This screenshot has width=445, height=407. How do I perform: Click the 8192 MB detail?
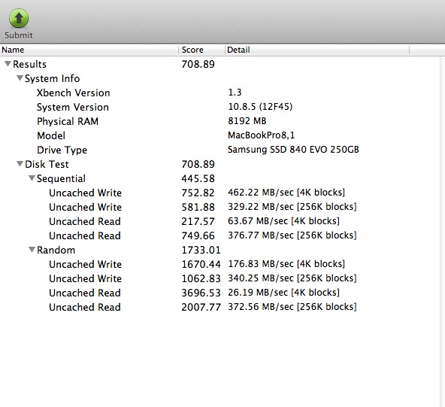247,121
